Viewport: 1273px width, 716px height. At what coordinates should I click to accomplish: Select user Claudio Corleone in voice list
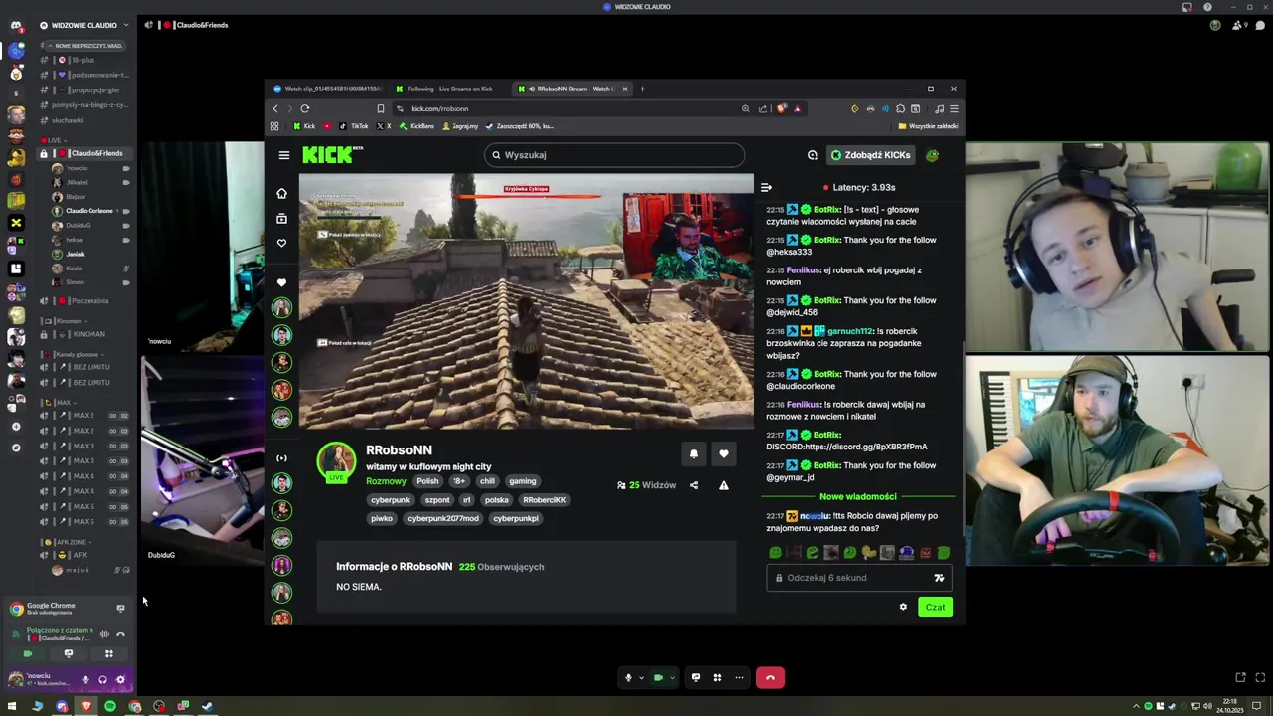coord(90,211)
